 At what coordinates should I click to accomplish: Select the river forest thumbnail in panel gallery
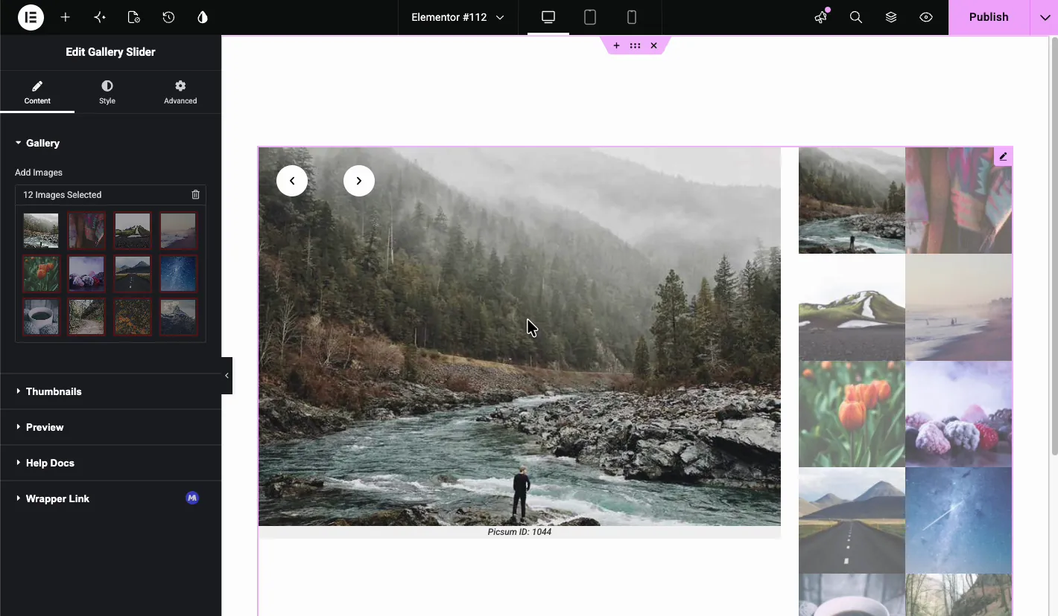[x=41, y=231]
